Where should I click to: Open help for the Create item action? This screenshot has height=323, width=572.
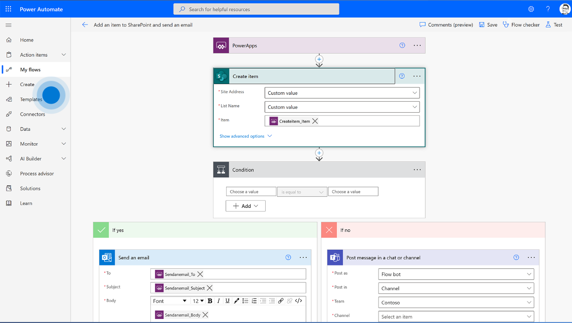[402, 76]
